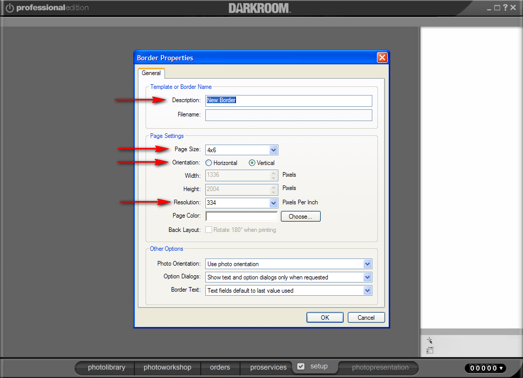Click the Page Color swatch
Image resolution: width=523 pixels, height=378 pixels.
click(242, 216)
